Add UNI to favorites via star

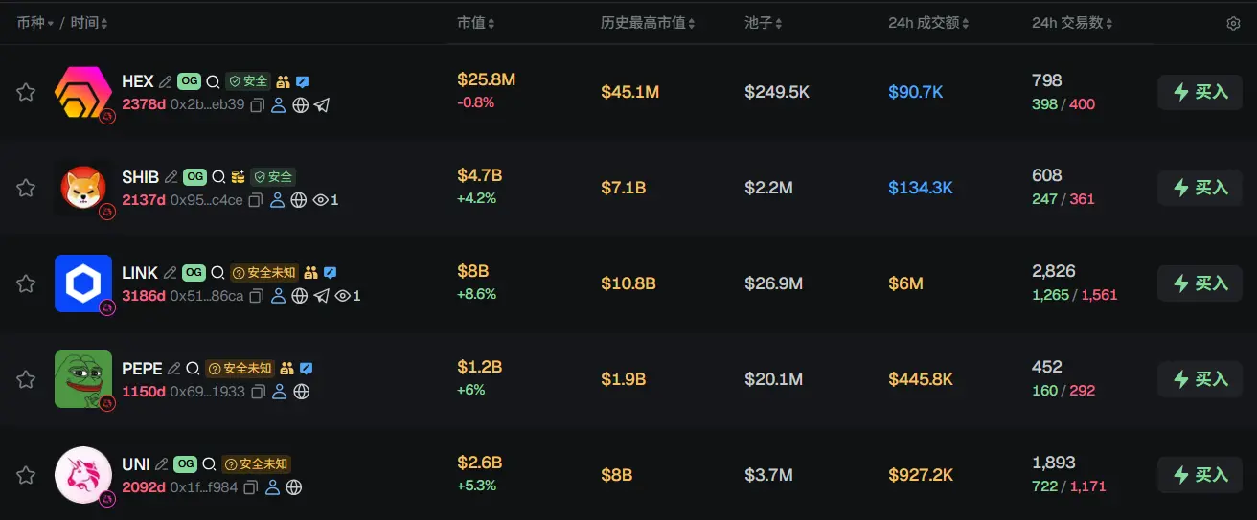pos(26,475)
